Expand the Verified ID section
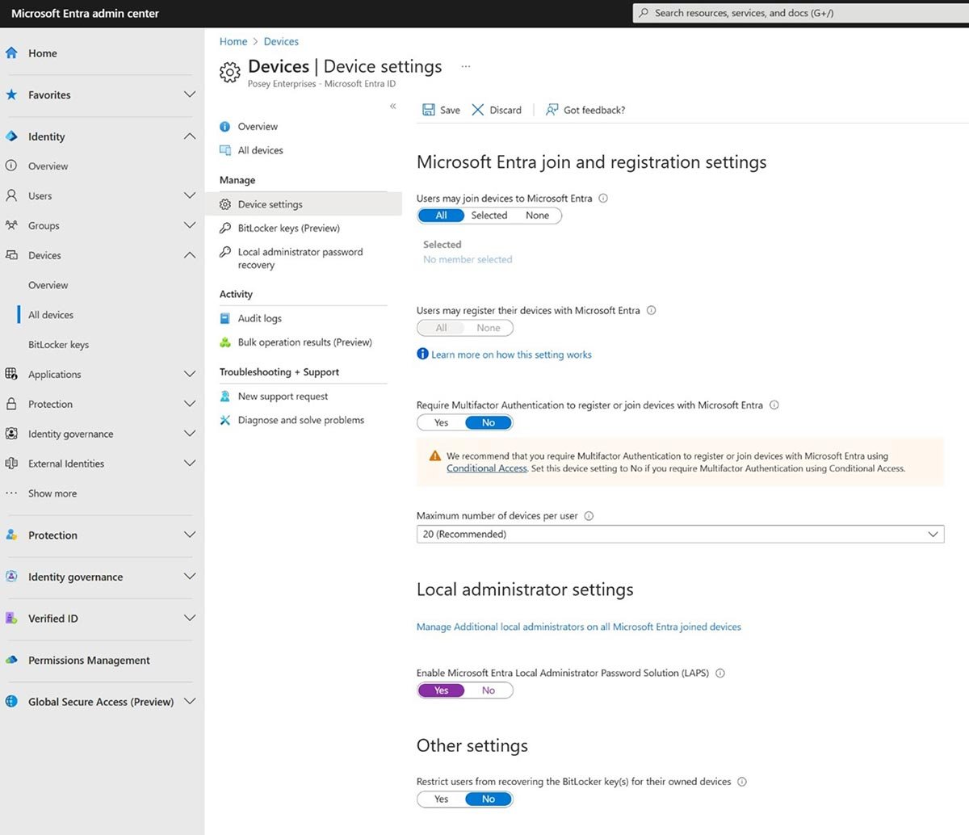This screenshot has width=969, height=835. click(x=189, y=619)
